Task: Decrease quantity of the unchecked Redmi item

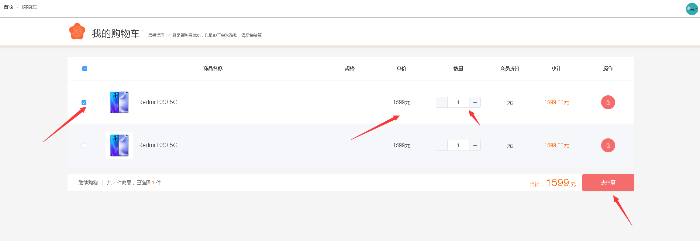Action: (442, 145)
